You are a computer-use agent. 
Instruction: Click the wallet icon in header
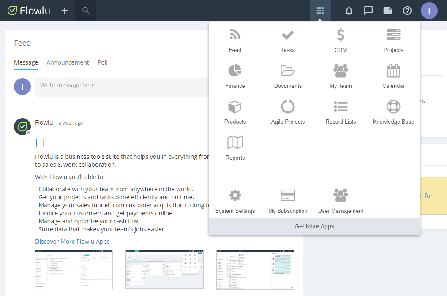click(x=388, y=11)
